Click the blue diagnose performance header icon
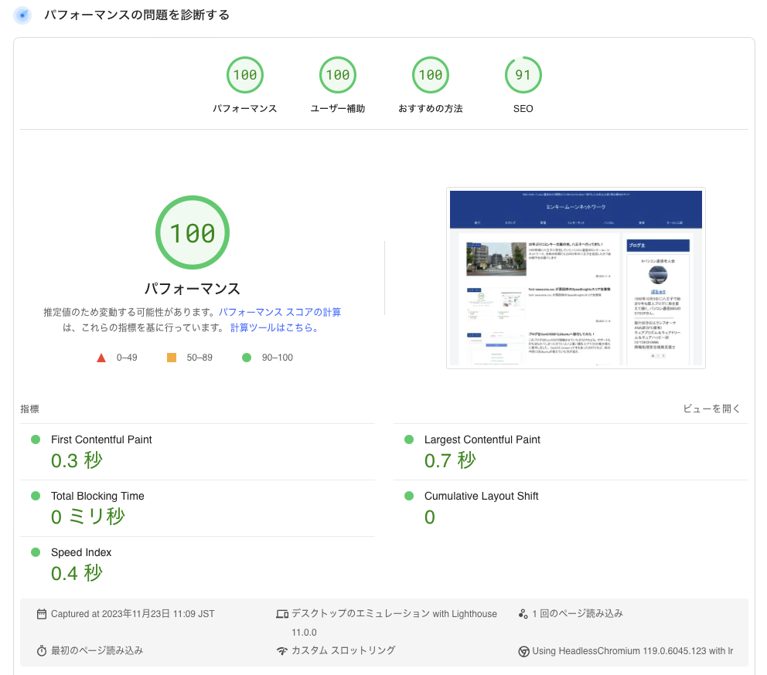The height and width of the screenshot is (675, 767). click(22, 15)
